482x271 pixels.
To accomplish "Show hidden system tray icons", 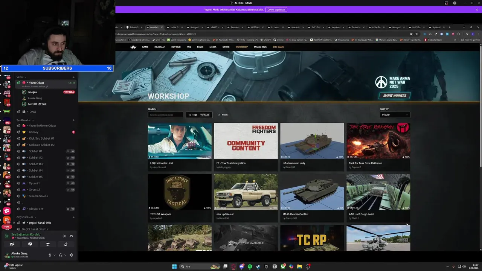I will [448, 266].
